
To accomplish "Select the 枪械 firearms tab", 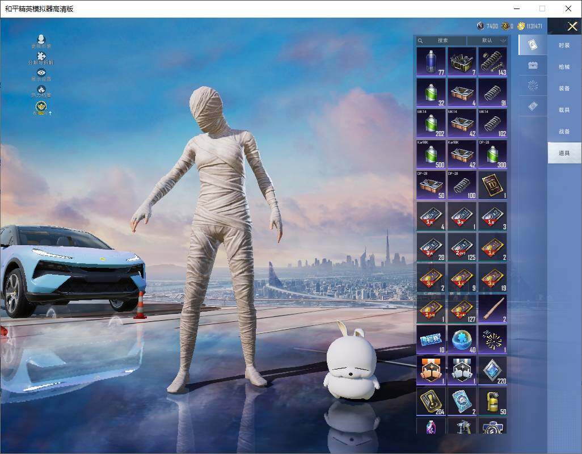I will (564, 67).
